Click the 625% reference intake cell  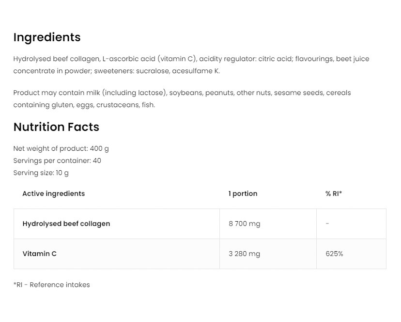coord(334,254)
